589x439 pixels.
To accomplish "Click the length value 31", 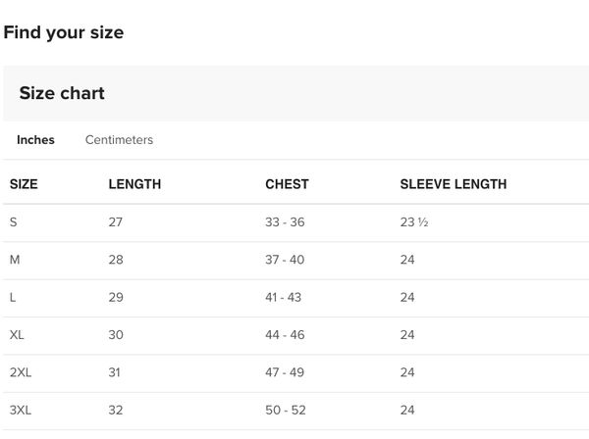I will click(x=115, y=372).
